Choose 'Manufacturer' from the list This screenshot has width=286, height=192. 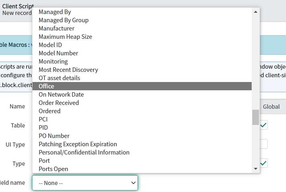click(x=57, y=28)
